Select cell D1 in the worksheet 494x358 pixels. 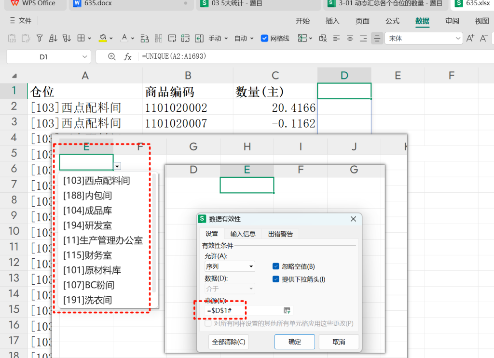pyautogui.click(x=344, y=91)
